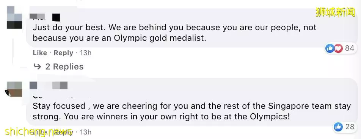The height and width of the screenshot is (139, 361).
Task: Click the red heart reaction icon beside 84
Action: point(338,48)
